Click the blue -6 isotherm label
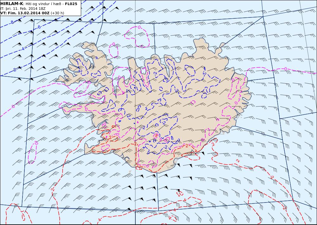Image resolution: width=317 pixels, height=225 pixels. (x=39, y=27)
